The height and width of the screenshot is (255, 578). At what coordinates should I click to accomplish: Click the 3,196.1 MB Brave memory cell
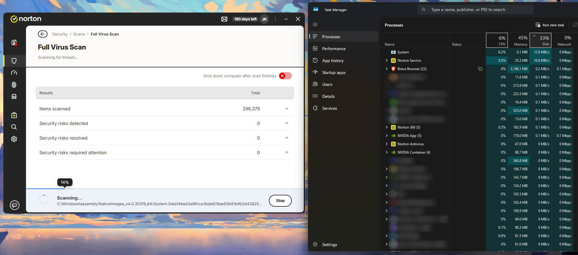click(519, 69)
